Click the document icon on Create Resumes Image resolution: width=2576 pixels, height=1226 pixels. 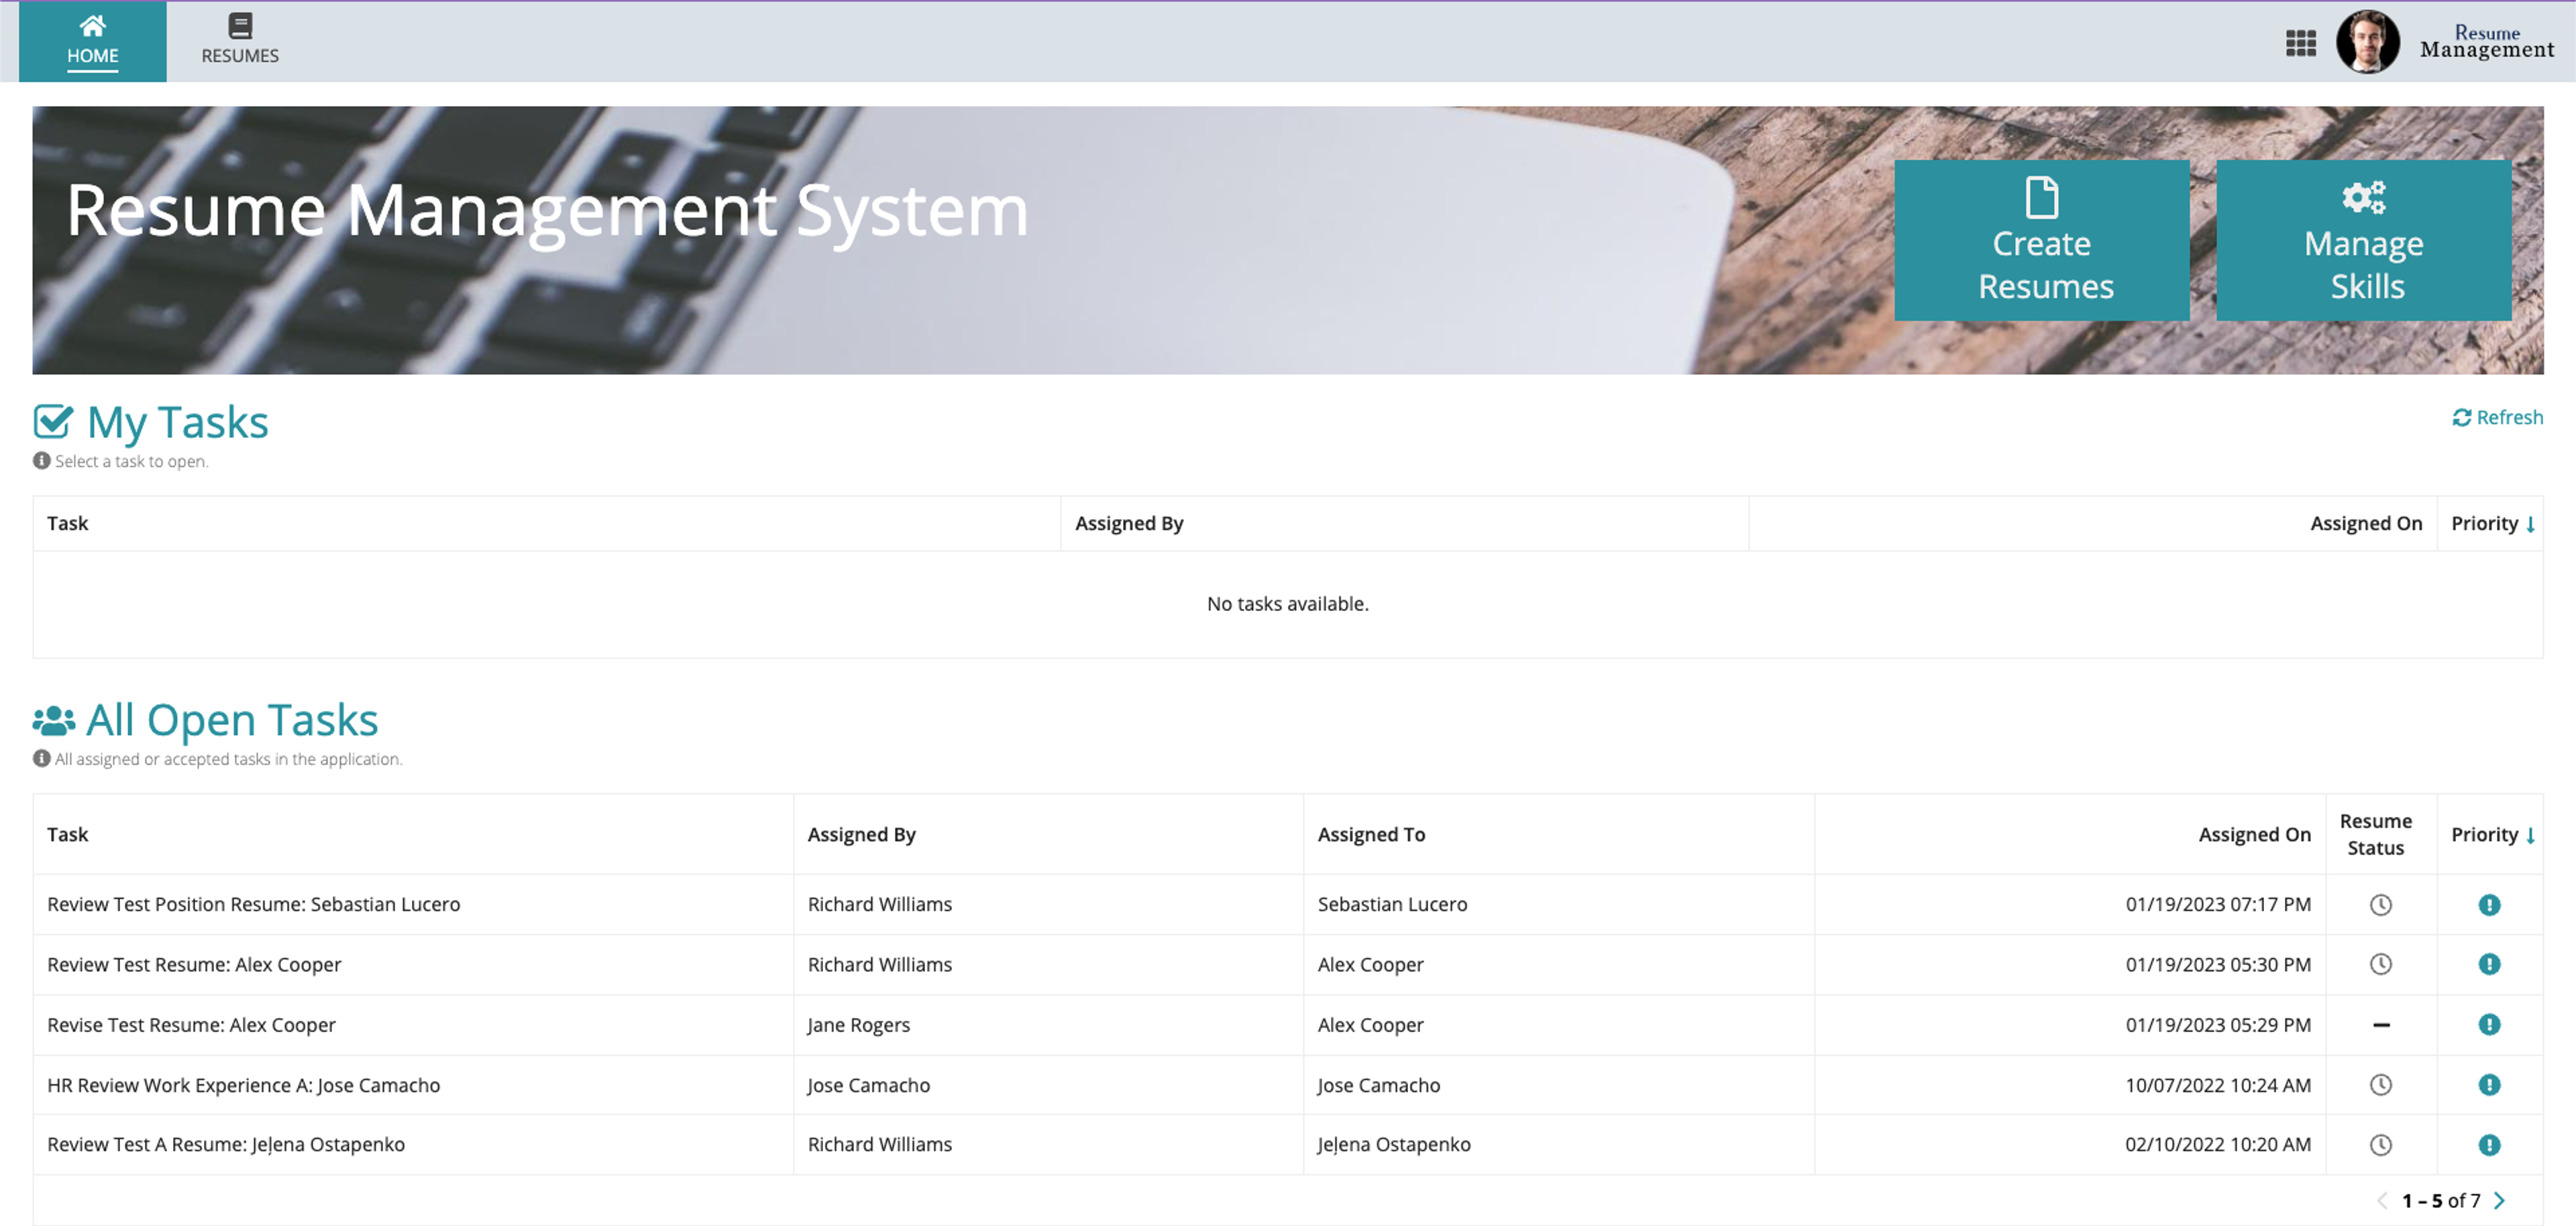click(x=2041, y=197)
